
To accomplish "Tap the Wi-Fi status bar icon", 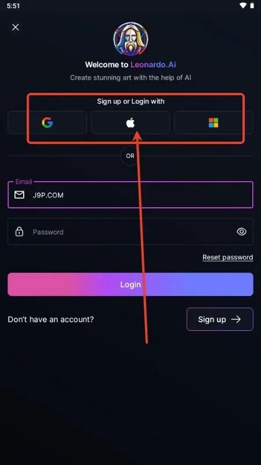I will (243, 6).
